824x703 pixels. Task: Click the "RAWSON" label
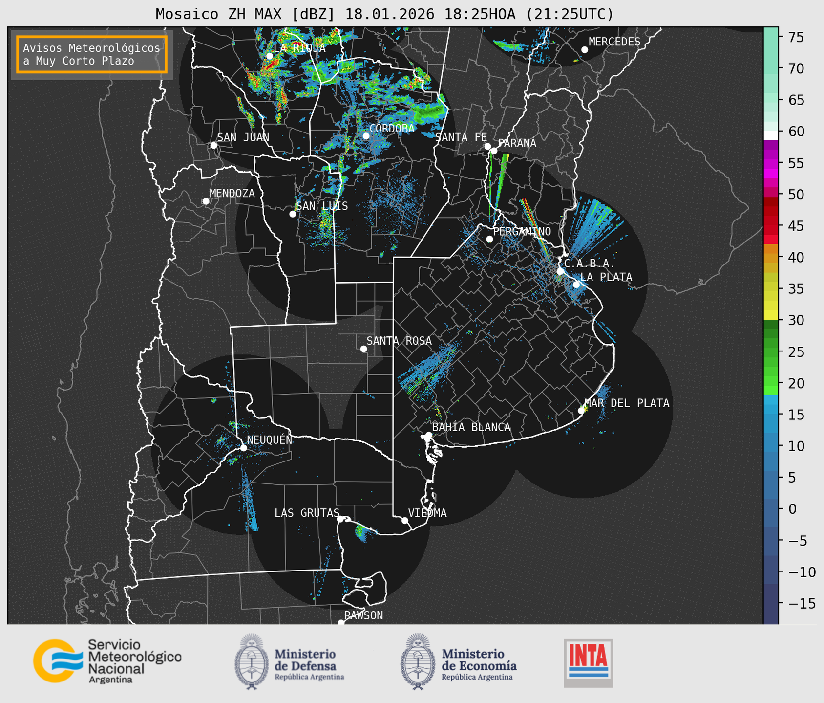coord(363,615)
